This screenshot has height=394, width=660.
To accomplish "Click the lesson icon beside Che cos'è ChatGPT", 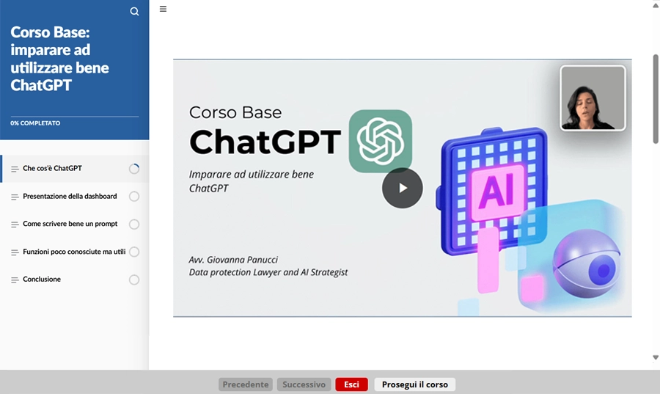I will click(15, 169).
